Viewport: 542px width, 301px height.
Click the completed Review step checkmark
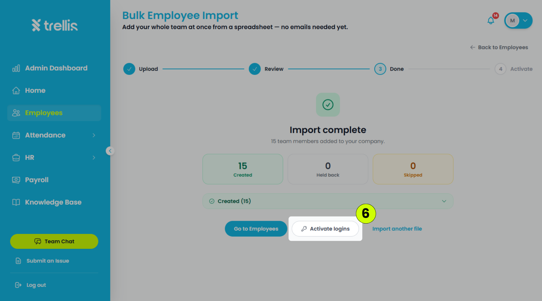[x=255, y=69]
